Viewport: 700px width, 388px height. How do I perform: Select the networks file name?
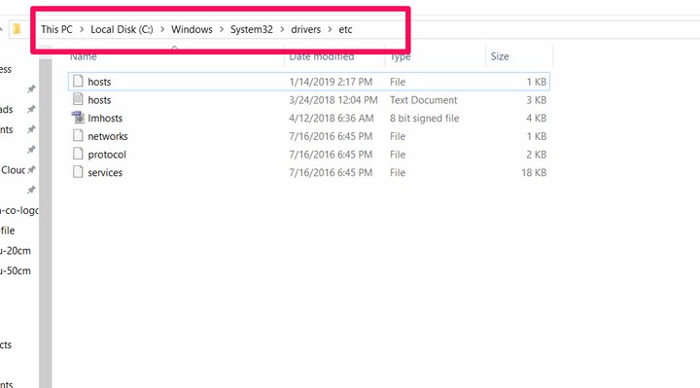tap(108, 136)
